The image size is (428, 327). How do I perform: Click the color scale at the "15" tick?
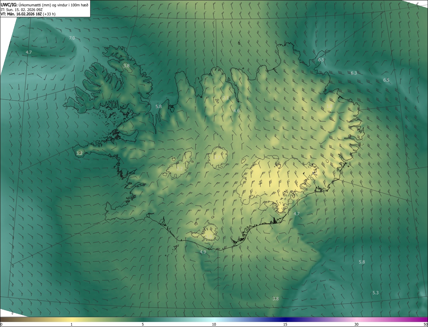(285, 324)
